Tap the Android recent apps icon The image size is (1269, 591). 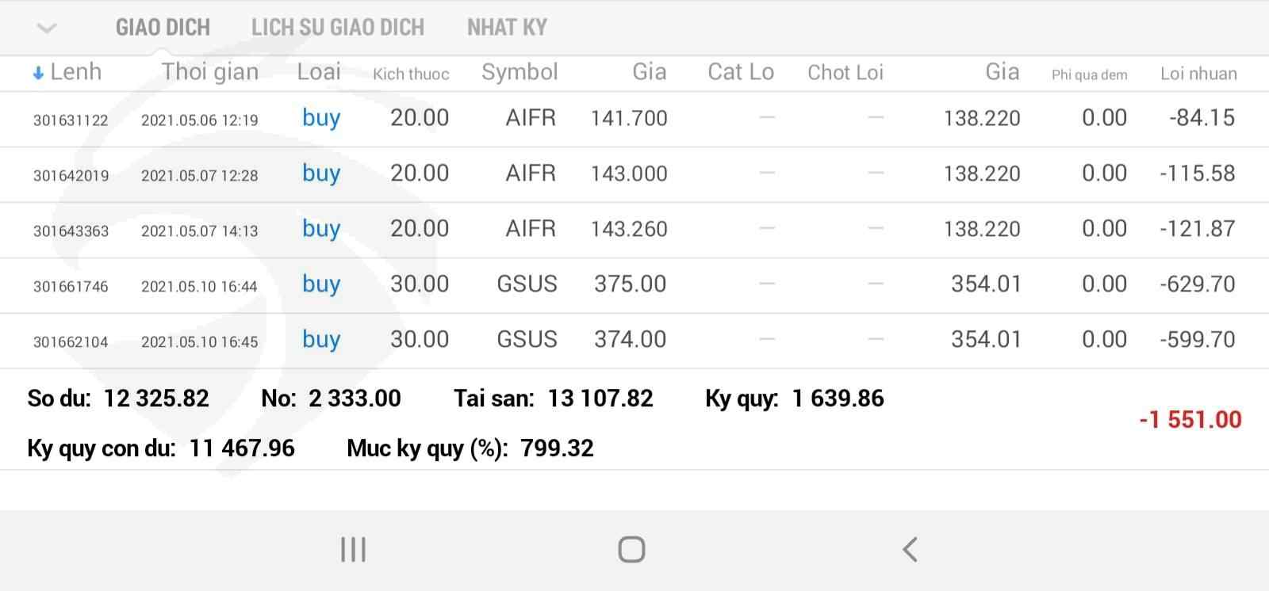tap(353, 549)
